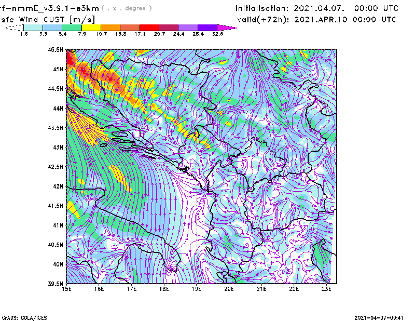
Task: Click the "15E" longitude label
Action: click(x=66, y=289)
